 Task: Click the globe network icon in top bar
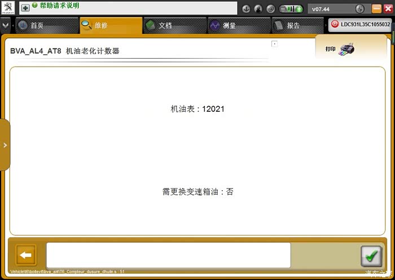click(x=270, y=9)
